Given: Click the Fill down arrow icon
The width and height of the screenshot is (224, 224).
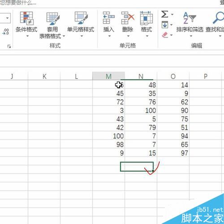Looking at the screenshot, I should [165, 25].
